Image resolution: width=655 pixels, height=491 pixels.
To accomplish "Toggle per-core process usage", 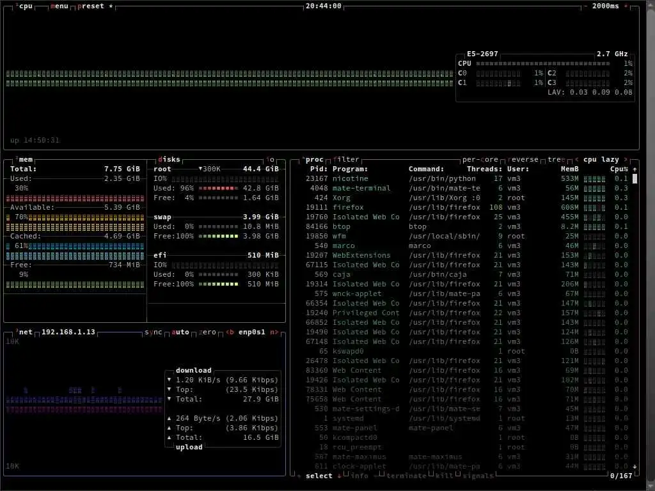I will (480, 159).
